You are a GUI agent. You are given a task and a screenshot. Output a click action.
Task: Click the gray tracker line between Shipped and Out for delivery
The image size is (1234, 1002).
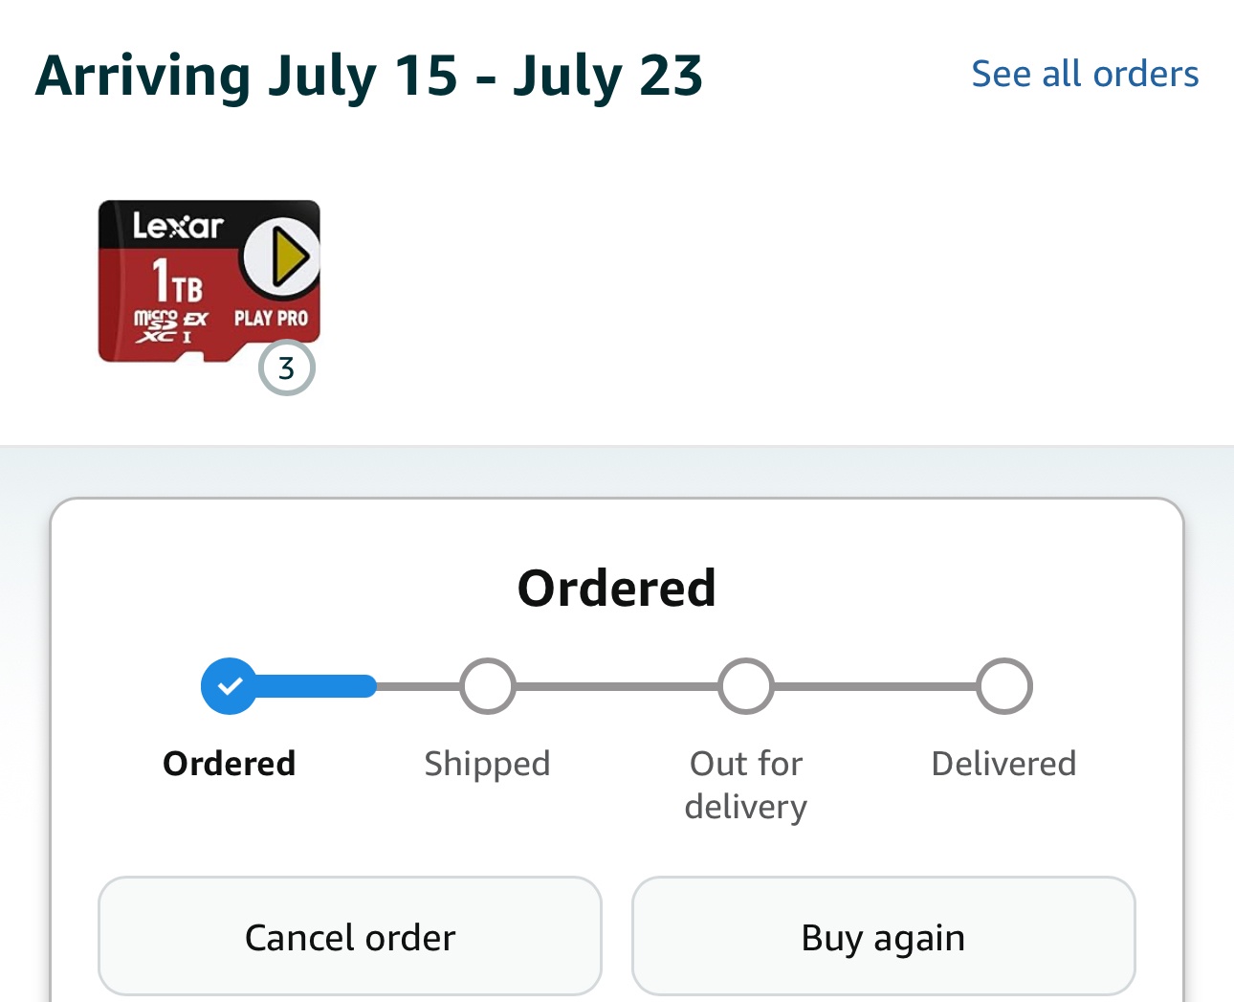tap(617, 686)
